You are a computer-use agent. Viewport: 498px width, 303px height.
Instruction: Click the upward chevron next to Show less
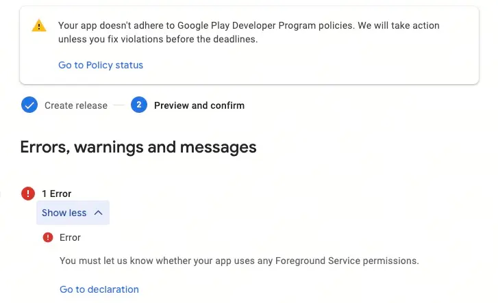(x=98, y=213)
